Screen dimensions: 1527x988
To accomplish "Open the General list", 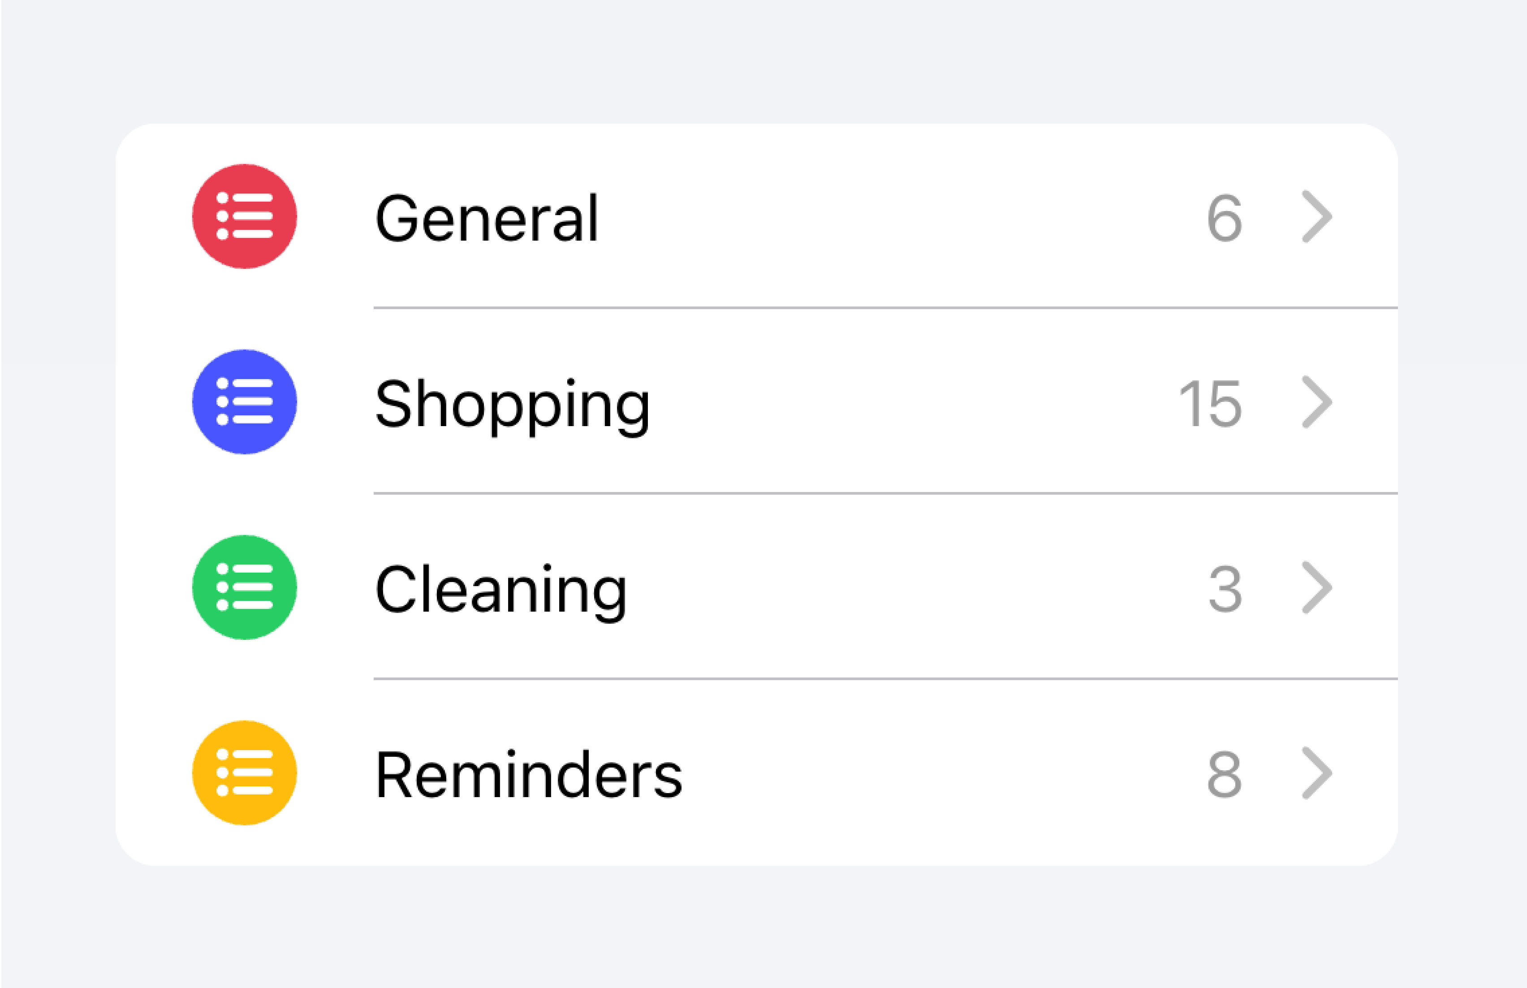I will (487, 217).
